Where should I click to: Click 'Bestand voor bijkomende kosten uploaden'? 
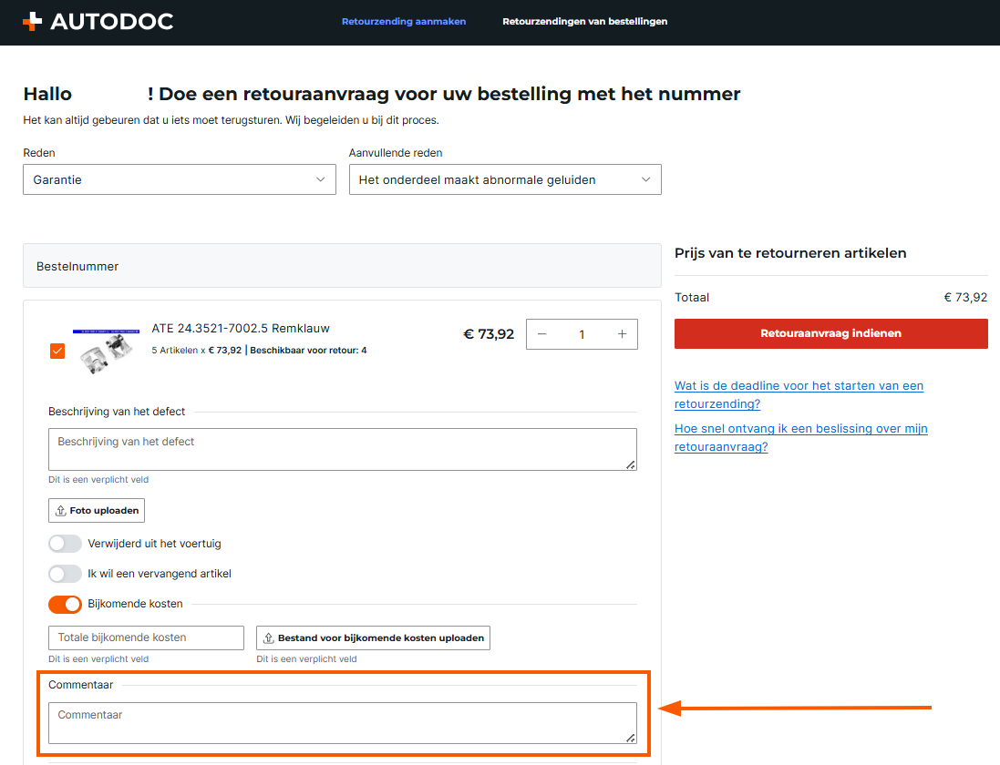373,637
